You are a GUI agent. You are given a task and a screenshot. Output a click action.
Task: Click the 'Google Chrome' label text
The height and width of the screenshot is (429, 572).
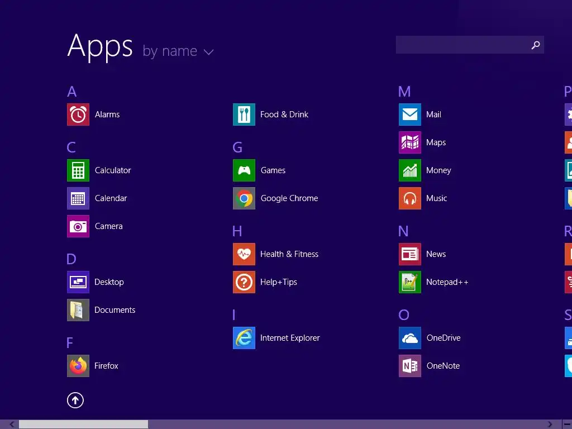click(x=289, y=198)
